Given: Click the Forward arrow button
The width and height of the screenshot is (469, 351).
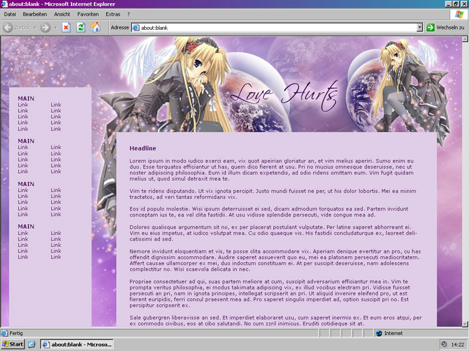Looking at the screenshot, I should (45, 27).
